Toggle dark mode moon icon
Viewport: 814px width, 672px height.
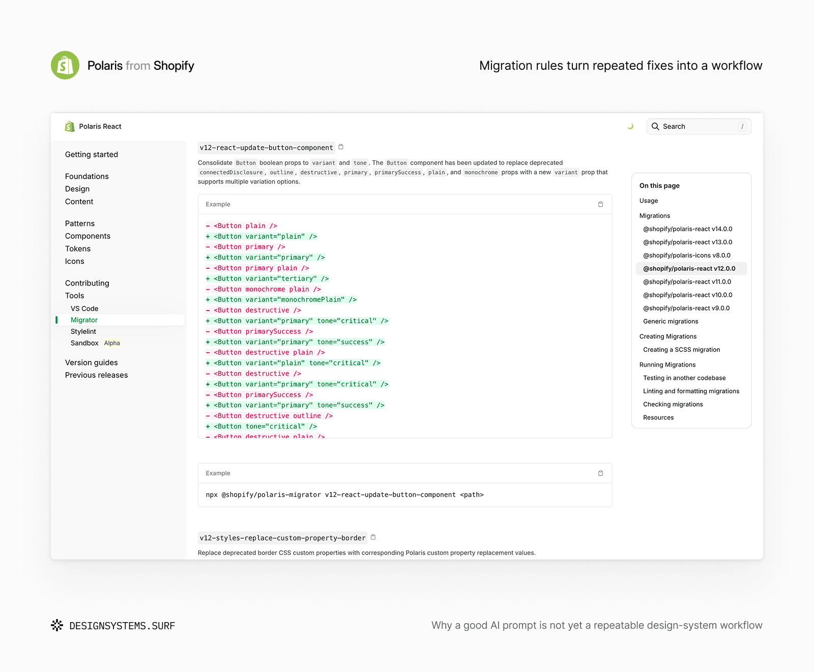click(x=630, y=126)
